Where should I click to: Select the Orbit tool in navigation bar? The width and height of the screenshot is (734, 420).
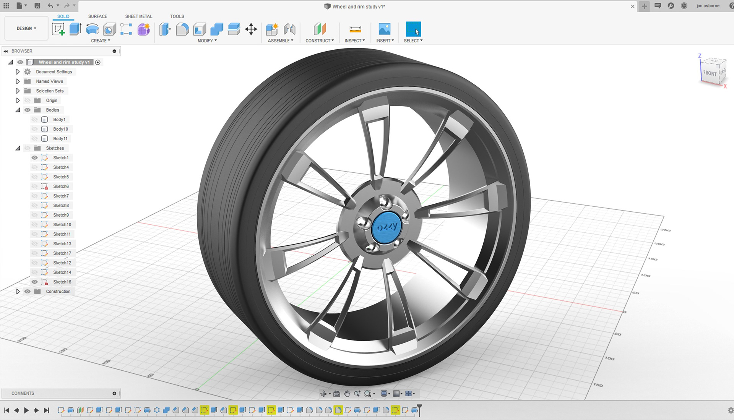[323, 393]
